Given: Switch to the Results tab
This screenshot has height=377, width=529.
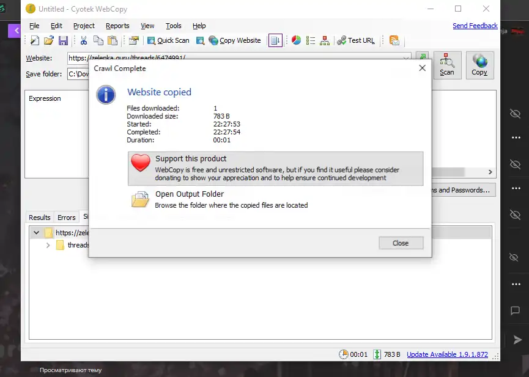Looking at the screenshot, I should click(40, 218).
